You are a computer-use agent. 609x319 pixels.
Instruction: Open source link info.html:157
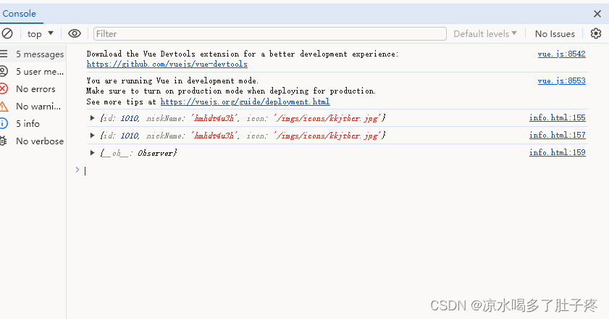[x=558, y=135]
